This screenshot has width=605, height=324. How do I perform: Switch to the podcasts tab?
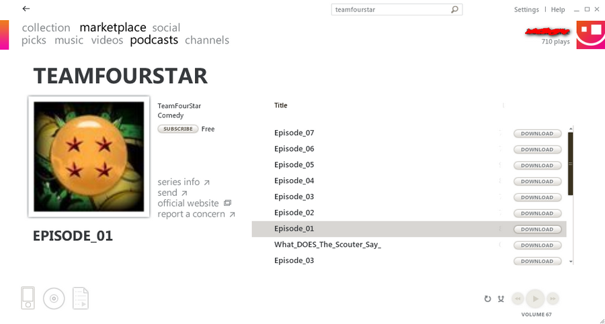click(154, 40)
